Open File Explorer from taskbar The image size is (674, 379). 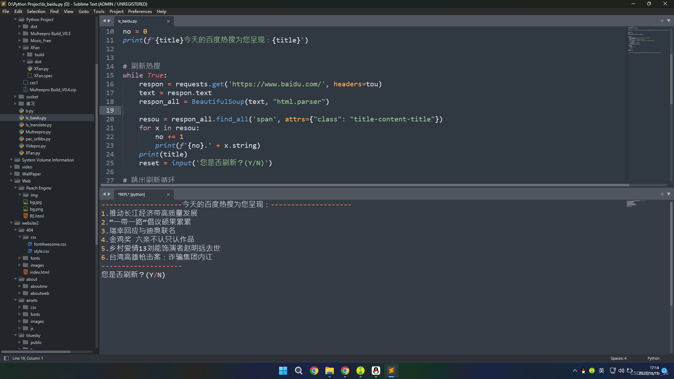329,371
